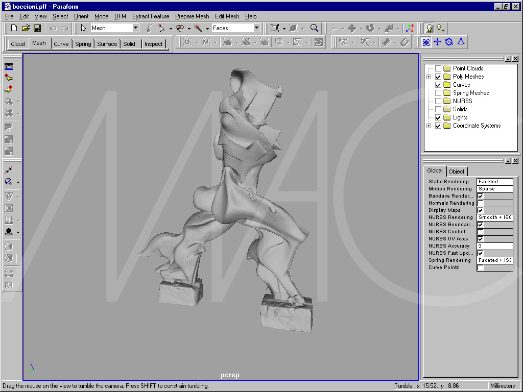This screenshot has height=392, width=523.
Task: Click the add light bulb icon
Action: click(441, 29)
